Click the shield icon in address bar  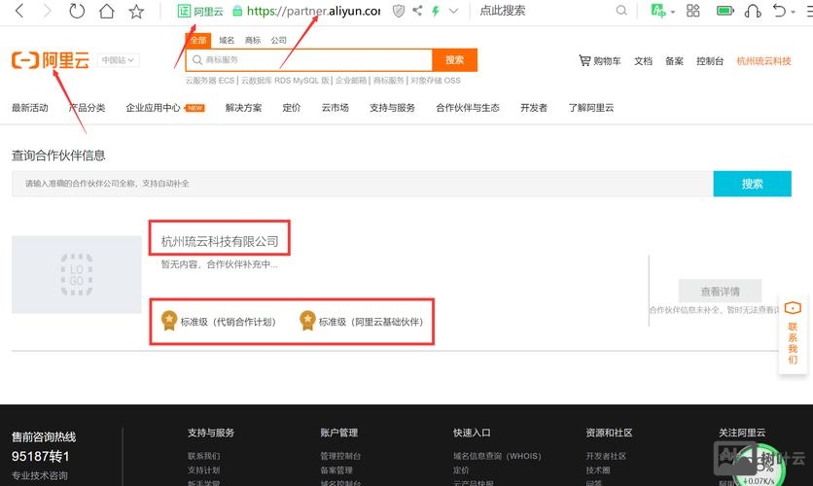[398, 11]
